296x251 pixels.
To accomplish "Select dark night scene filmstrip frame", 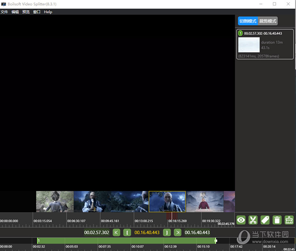I will 130,202.
